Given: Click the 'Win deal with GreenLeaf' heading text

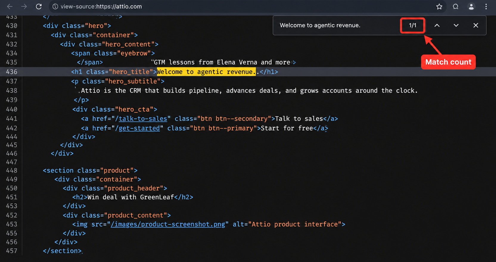Looking at the screenshot, I should [130, 197].
